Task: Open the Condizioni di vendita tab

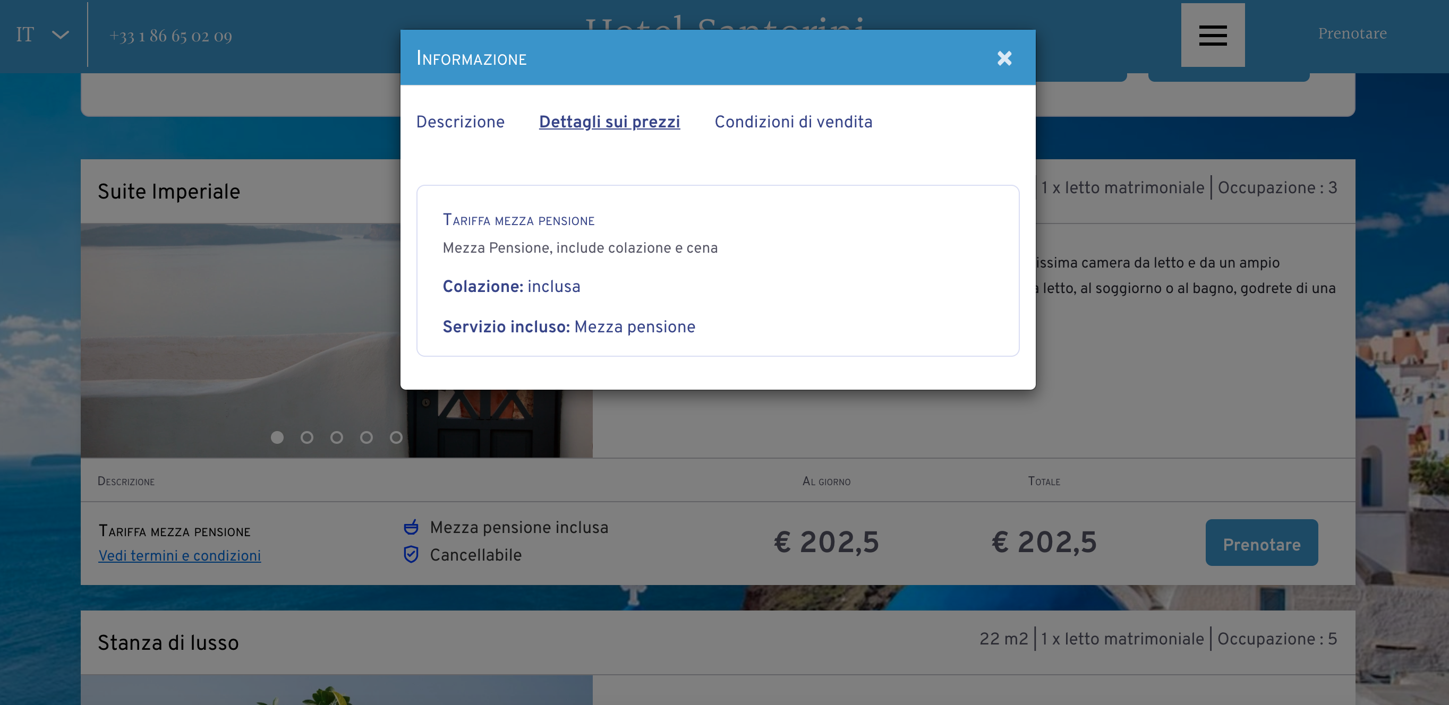Action: coord(793,122)
